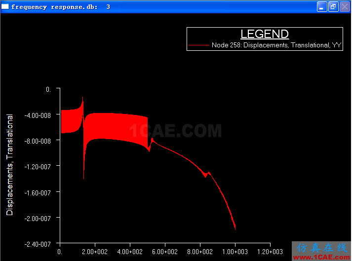Click the title text 'frequency response.db: 3'

pyautogui.click(x=61, y=7)
